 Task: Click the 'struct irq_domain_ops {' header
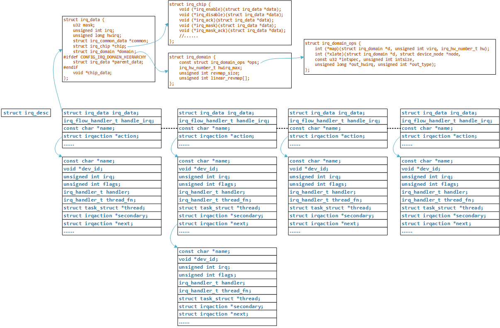point(333,43)
